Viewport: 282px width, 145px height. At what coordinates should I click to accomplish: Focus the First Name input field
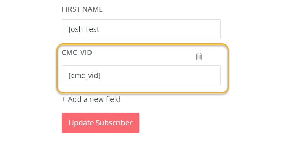tap(141, 29)
